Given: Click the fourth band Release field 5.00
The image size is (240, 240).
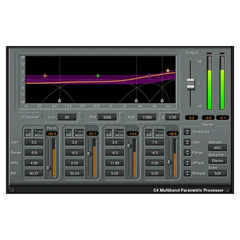Looking at the screenshot, I should [x=155, y=174].
